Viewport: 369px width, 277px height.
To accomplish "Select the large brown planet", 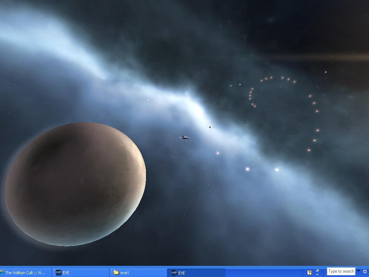I will (75, 184).
